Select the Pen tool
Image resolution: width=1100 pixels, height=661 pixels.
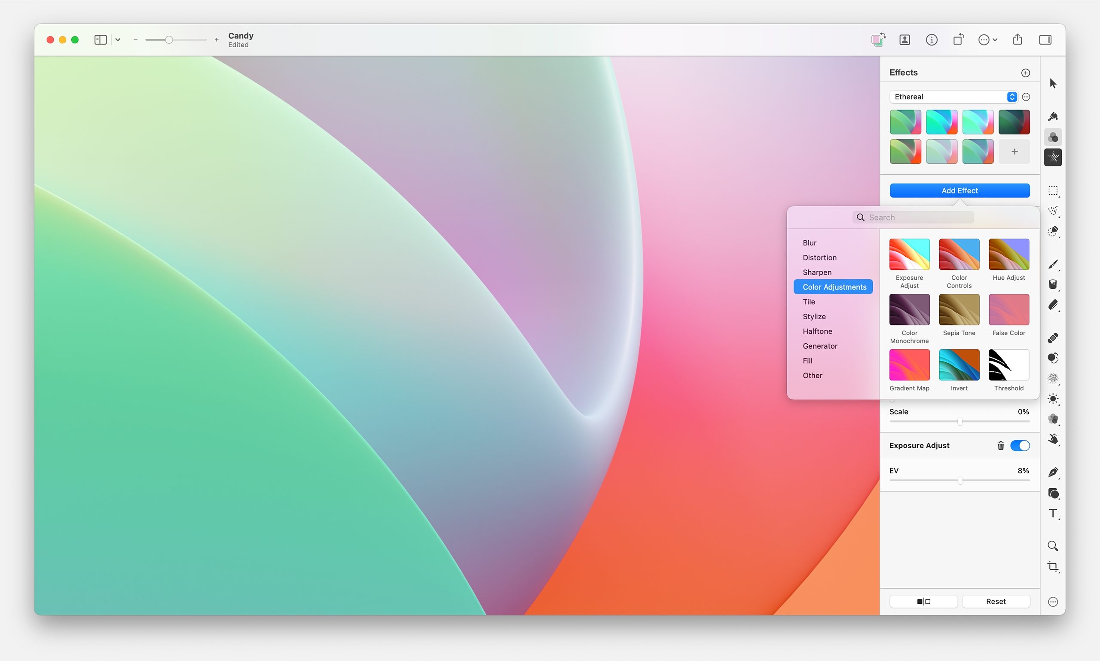point(1053,472)
